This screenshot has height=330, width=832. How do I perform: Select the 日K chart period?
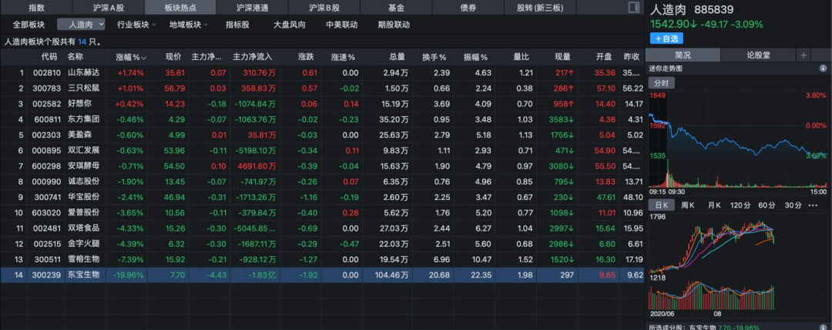click(x=661, y=205)
